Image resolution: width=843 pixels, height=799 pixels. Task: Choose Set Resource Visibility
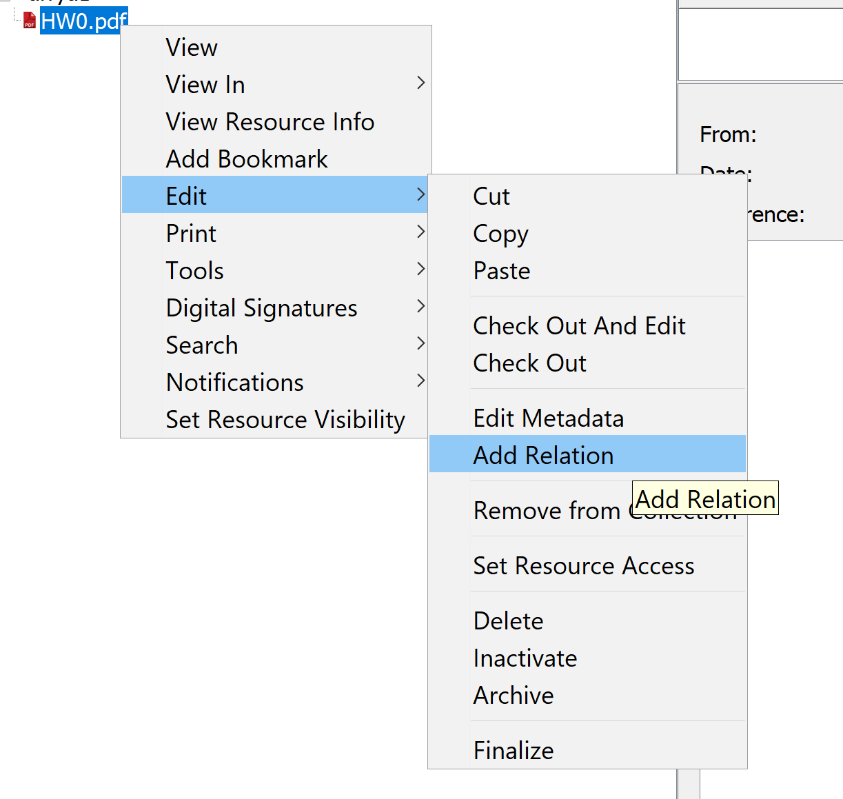point(285,420)
